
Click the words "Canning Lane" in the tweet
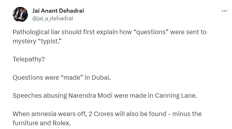[x=175, y=95]
